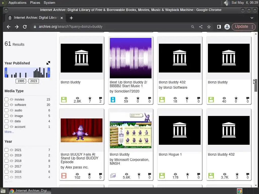Viewport: 259px width, 194px height.
Task: Check the 2018 year filter
Action: pos(6,161)
